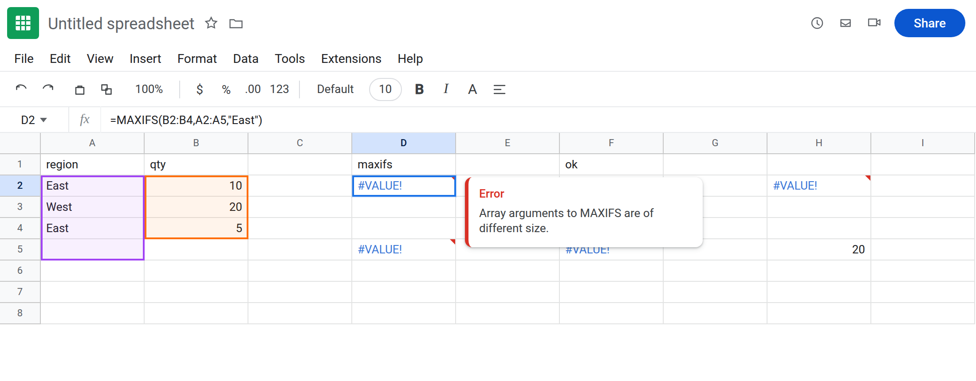Open the Insert menu
The width and height of the screenshot is (976, 381).
click(x=145, y=58)
